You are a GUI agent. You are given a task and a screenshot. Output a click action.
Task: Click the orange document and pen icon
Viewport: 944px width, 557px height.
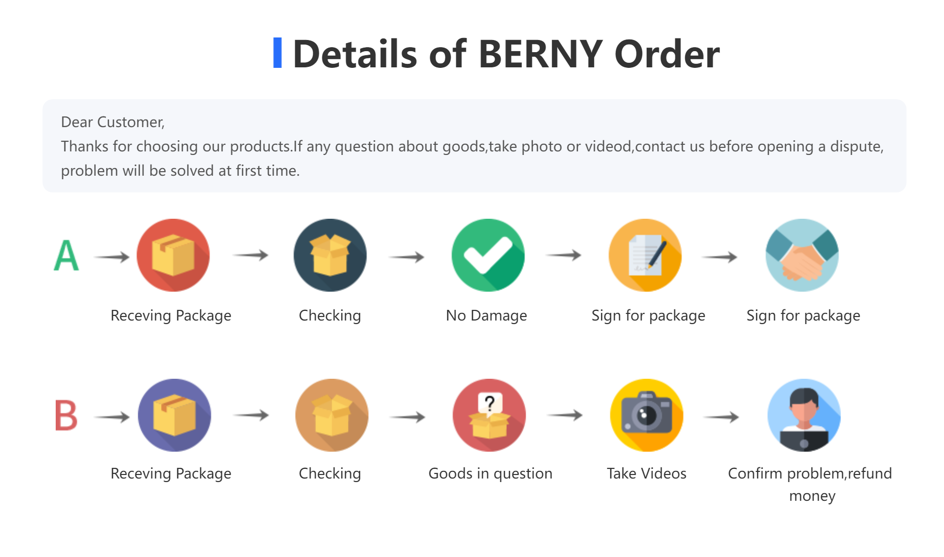pos(645,255)
